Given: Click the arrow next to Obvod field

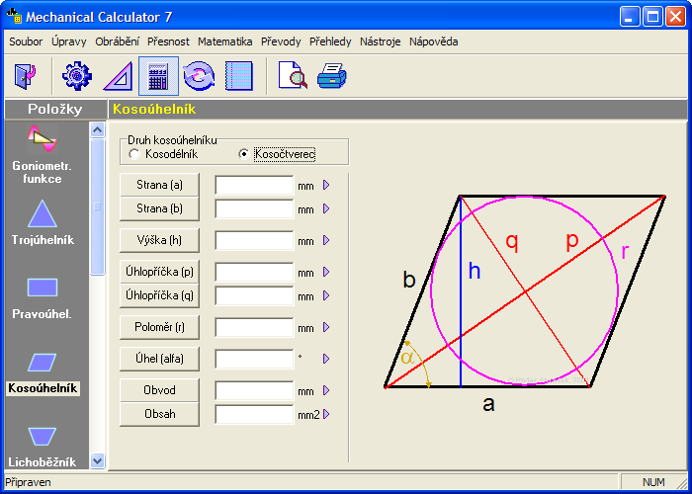Looking at the screenshot, I should tap(326, 390).
